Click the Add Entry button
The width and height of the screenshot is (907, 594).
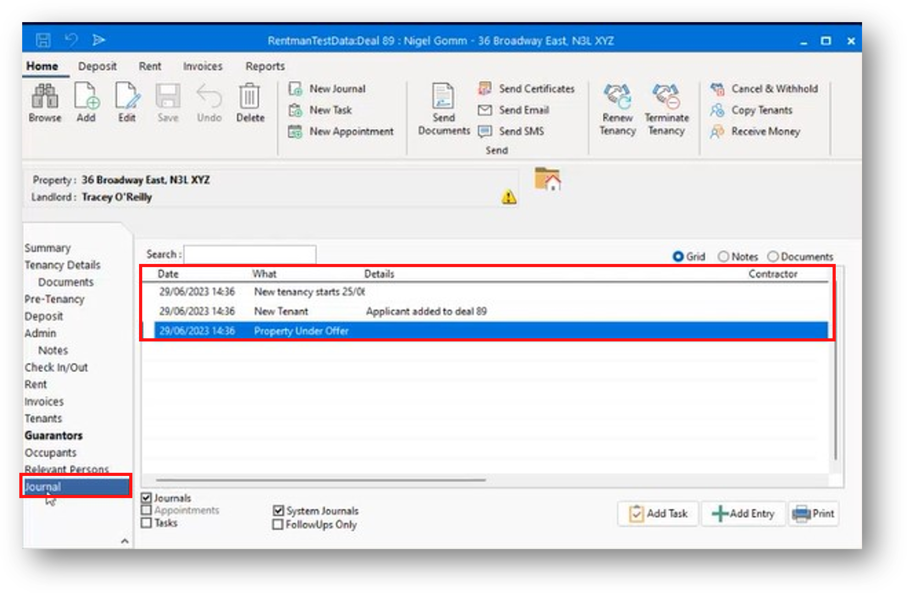(x=743, y=514)
